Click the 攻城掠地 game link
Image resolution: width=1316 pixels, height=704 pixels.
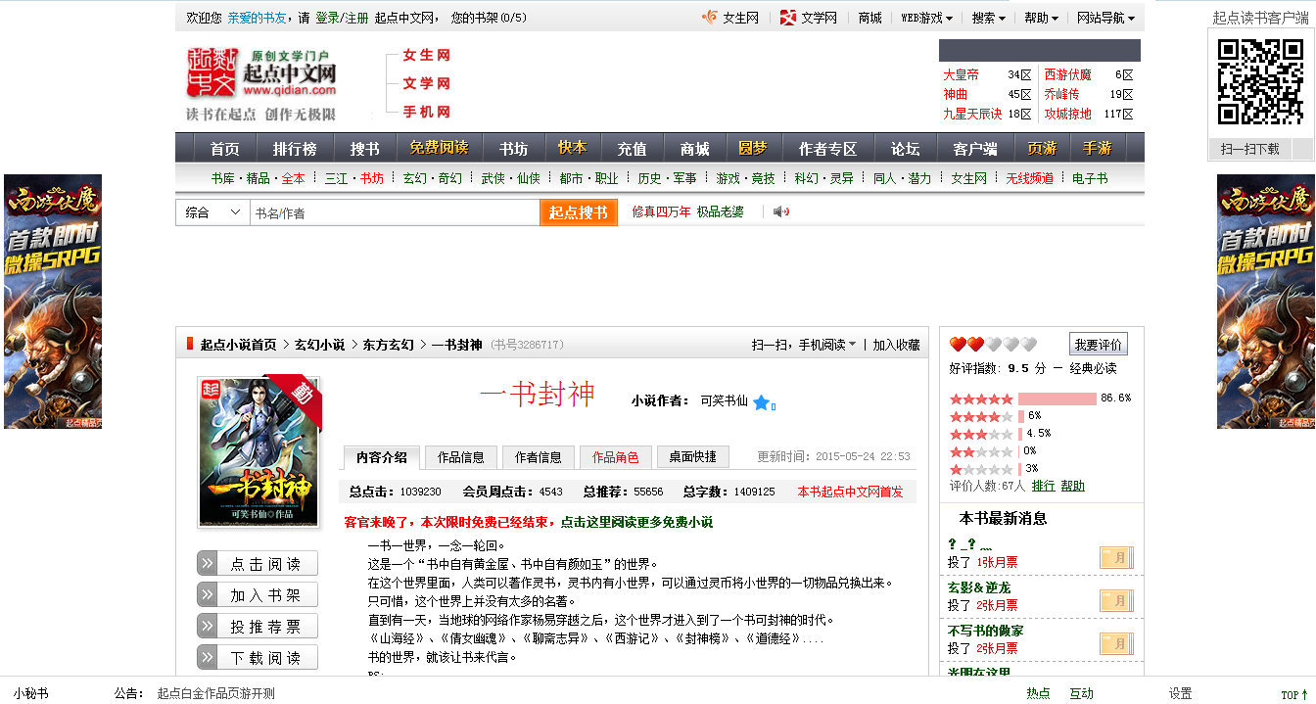1067,114
